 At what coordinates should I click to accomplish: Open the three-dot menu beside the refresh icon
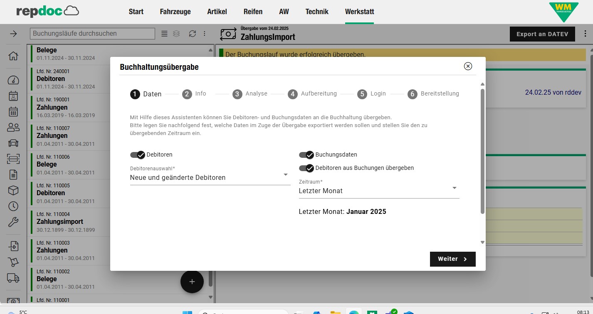click(x=205, y=34)
